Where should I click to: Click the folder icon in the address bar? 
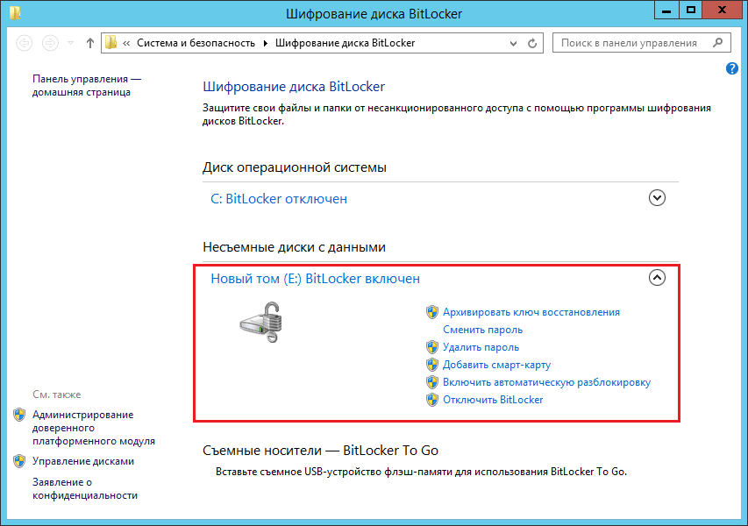click(x=111, y=42)
